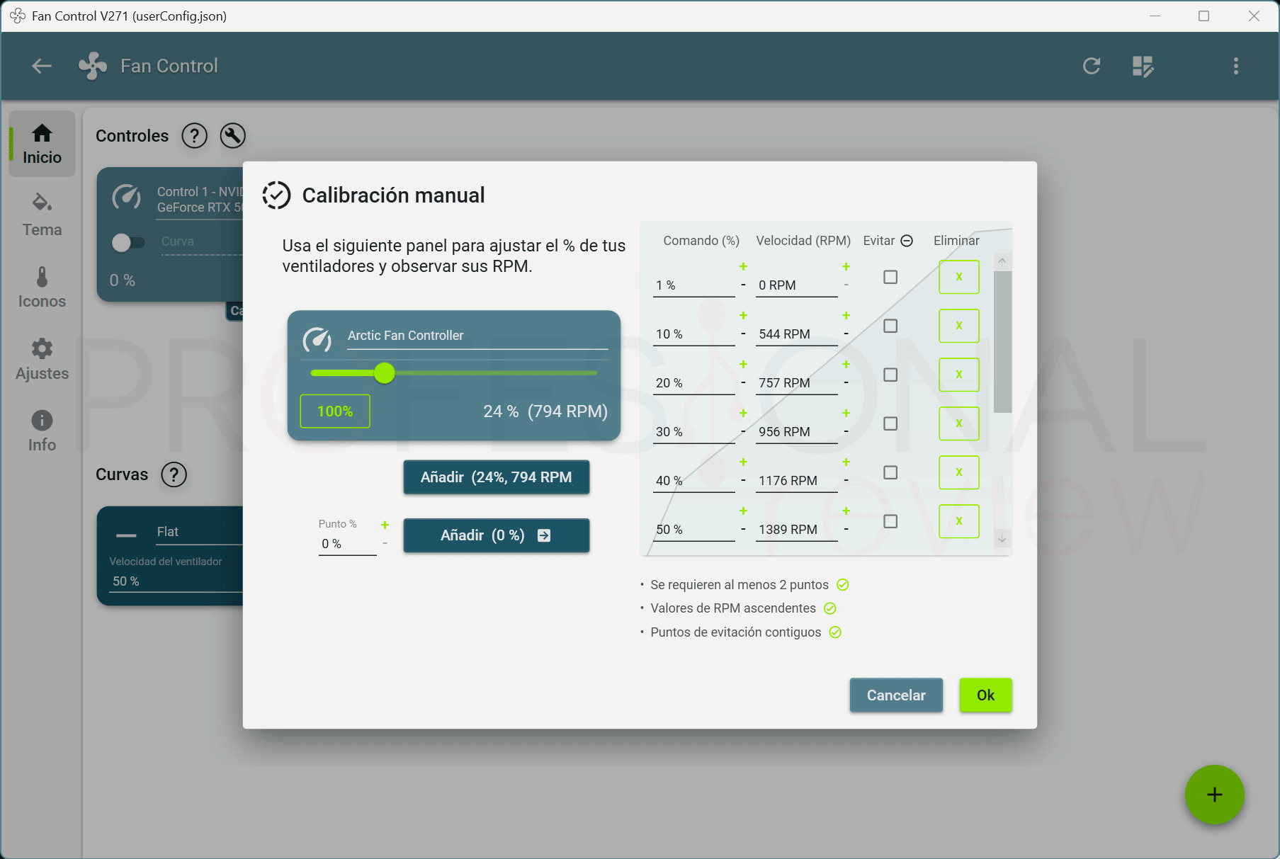Open help for Curvas section
The height and width of the screenshot is (859, 1280).
tap(174, 474)
